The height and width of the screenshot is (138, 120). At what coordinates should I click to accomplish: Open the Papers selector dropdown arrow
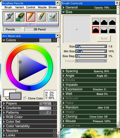point(54,104)
